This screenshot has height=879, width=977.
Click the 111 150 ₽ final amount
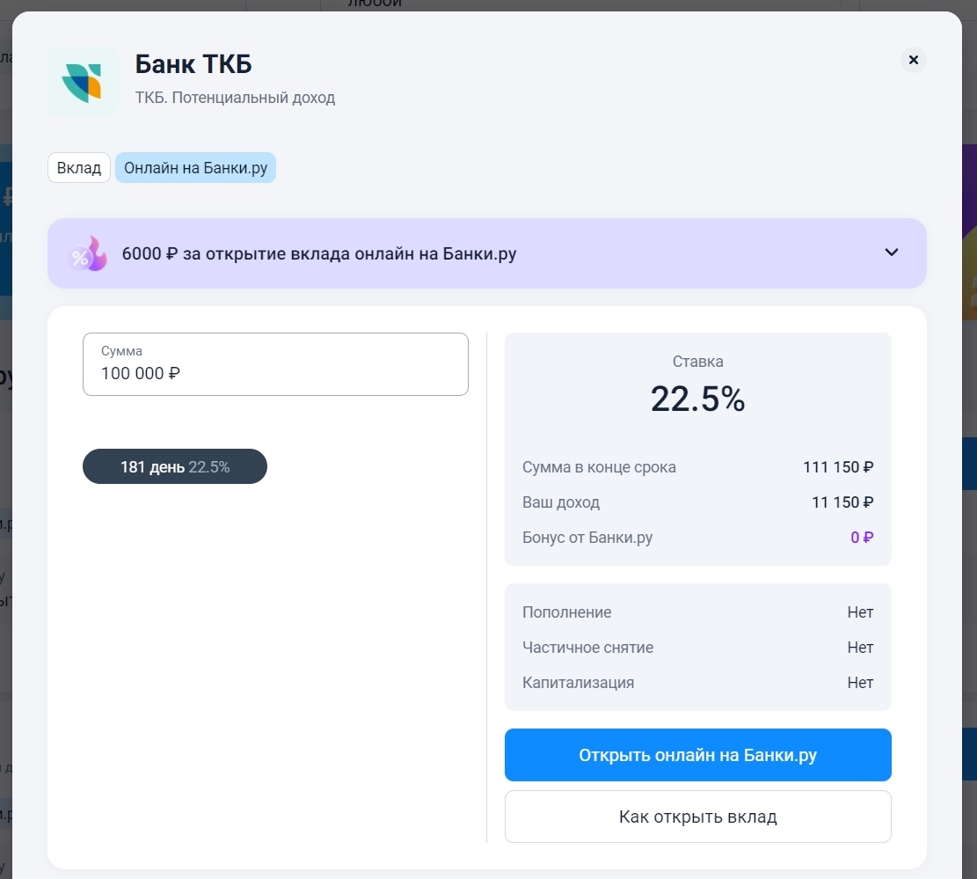pyautogui.click(x=838, y=467)
